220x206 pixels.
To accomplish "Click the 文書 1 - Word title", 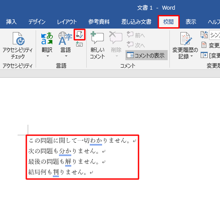I will [156, 7].
